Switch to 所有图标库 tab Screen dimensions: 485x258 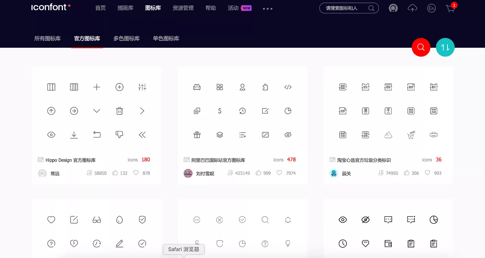tap(47, 38)
